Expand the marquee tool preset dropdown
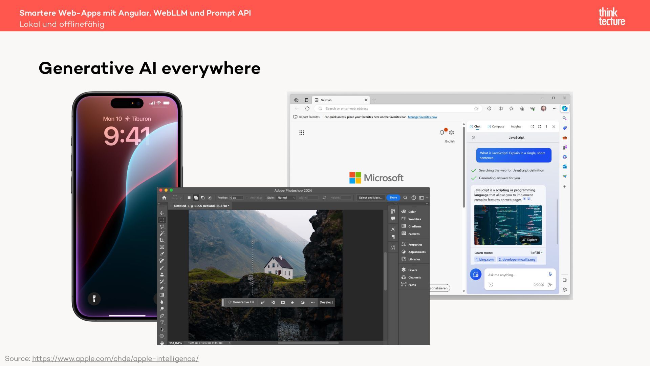Image resolution: width=650 pixels, height=366 pixels. coord(180,198)
